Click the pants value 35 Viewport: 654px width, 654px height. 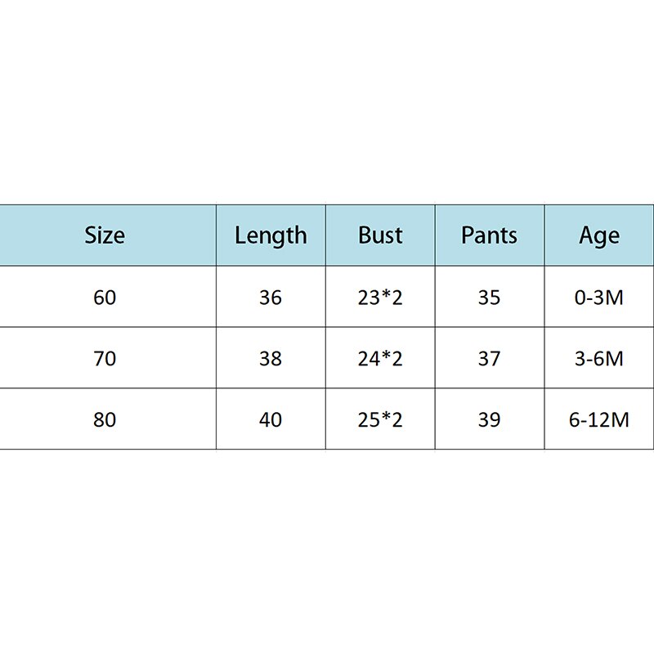489,297
